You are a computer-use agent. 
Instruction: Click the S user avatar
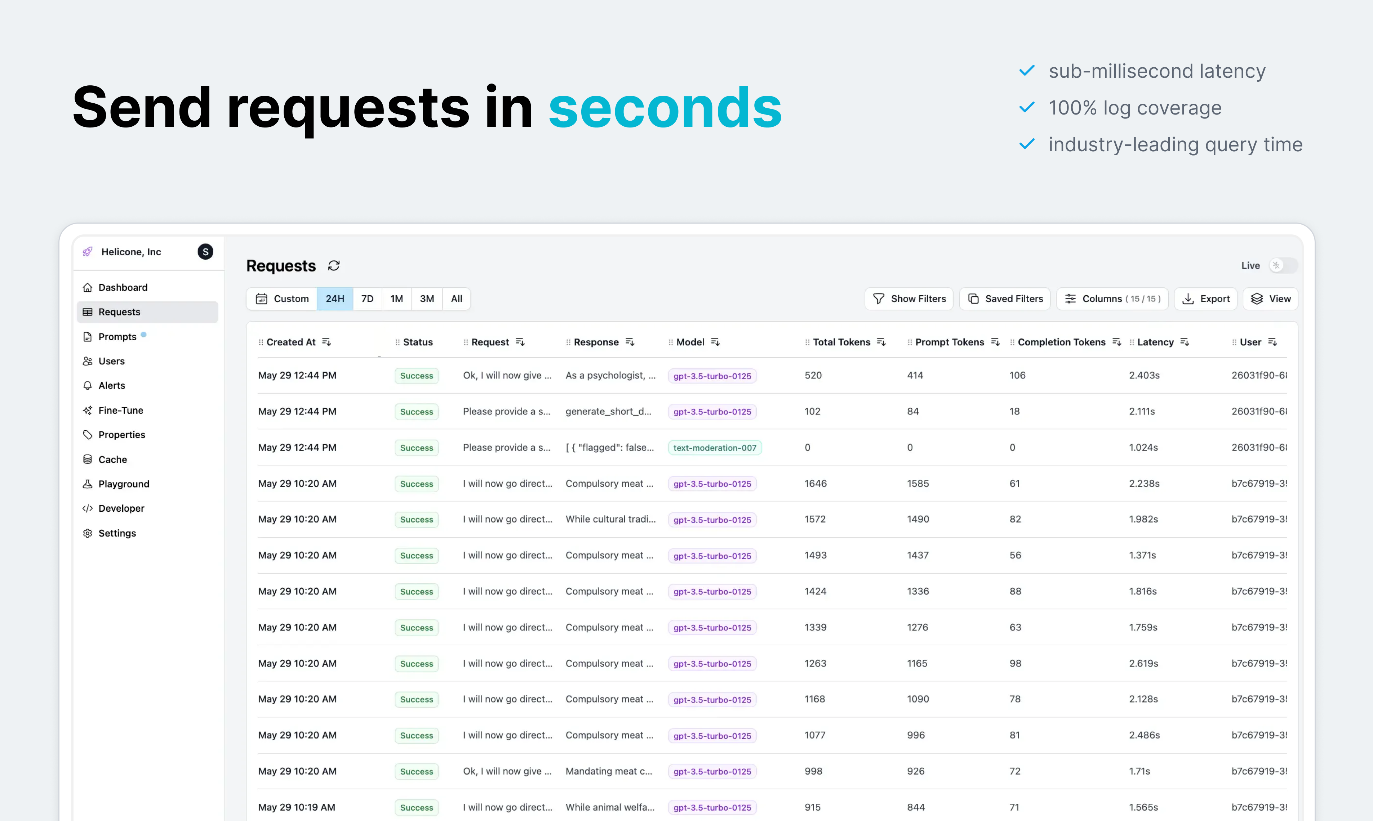[x=205, y=252]
